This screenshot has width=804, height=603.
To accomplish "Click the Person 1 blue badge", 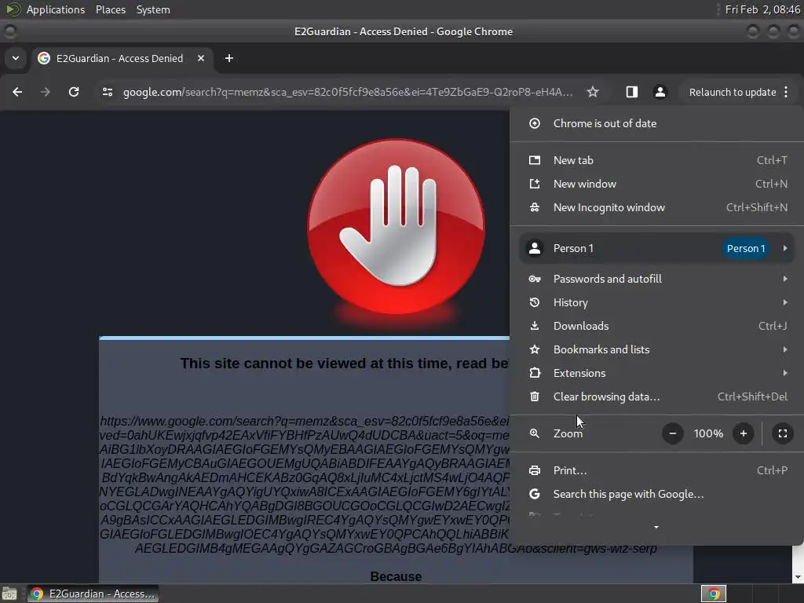I will pyautogui.click(x=746, y=249).
